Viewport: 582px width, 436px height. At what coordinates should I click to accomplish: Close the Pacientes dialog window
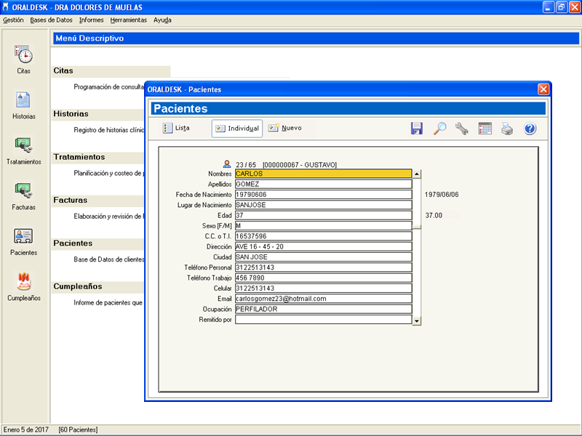click(x=543, y=89)
